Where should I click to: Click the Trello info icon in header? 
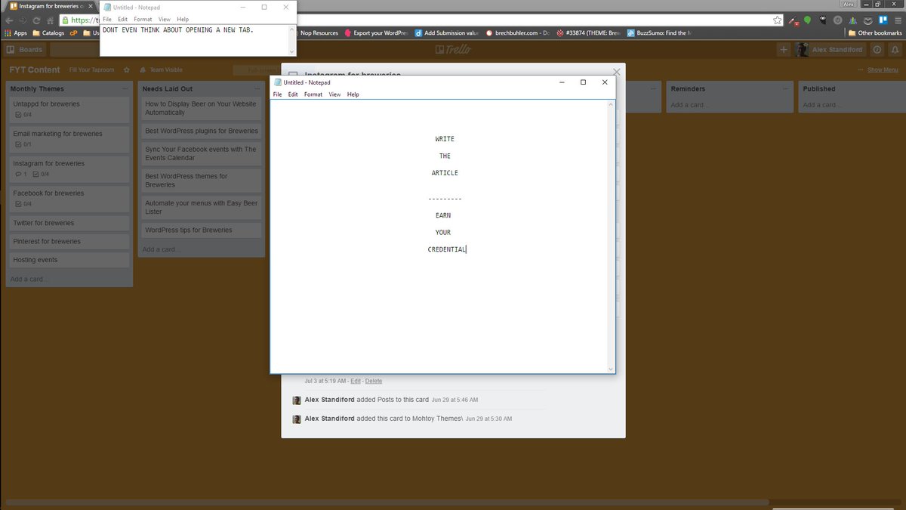[877, 50]
